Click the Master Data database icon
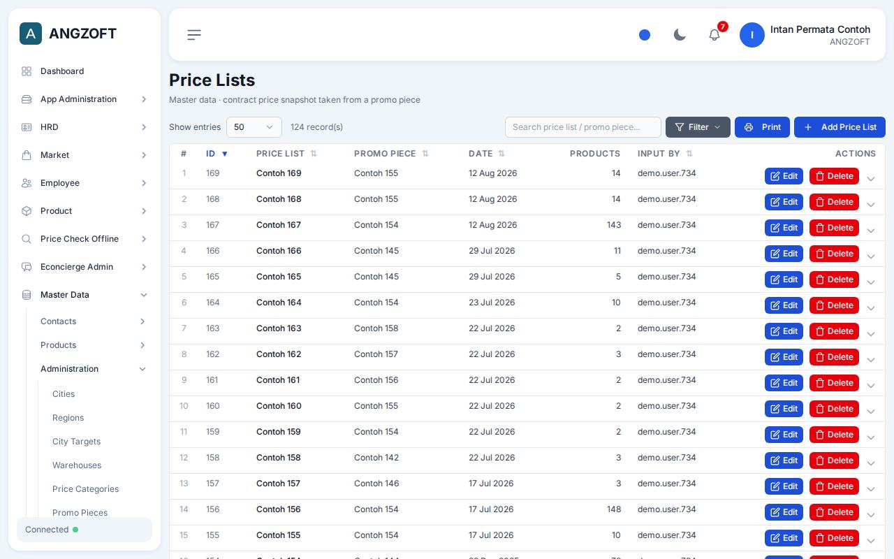Viewport: 894px width, 559px height. [x=27, y=295]
